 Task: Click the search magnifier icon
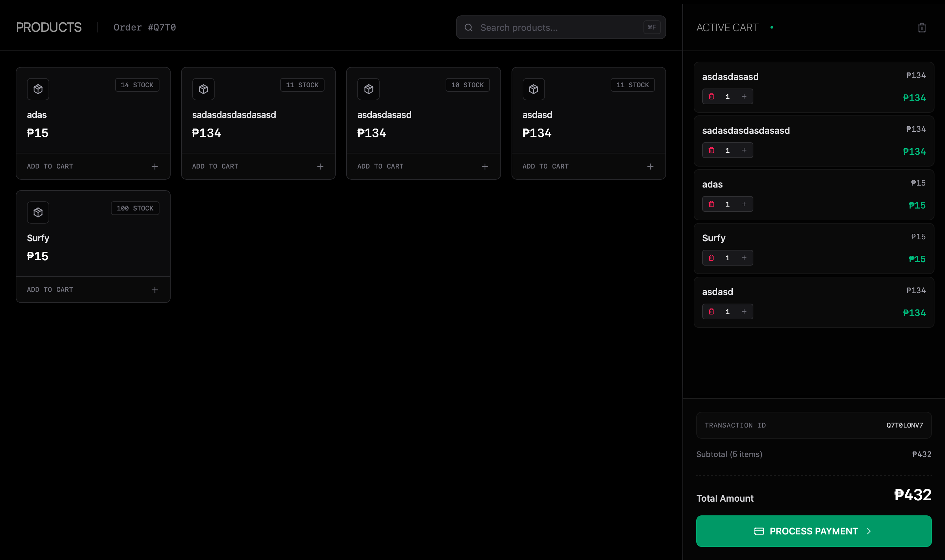(x=469, y=28)
